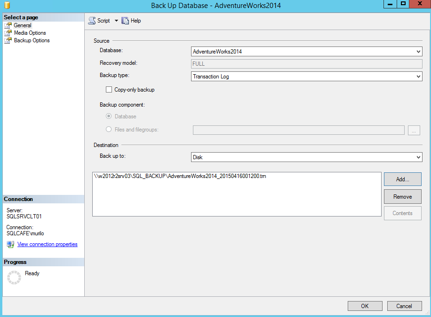Expand the Script options arrow
Image resolution: width=431 pixels, height=317 pixels.
click(x=116, y=21)
